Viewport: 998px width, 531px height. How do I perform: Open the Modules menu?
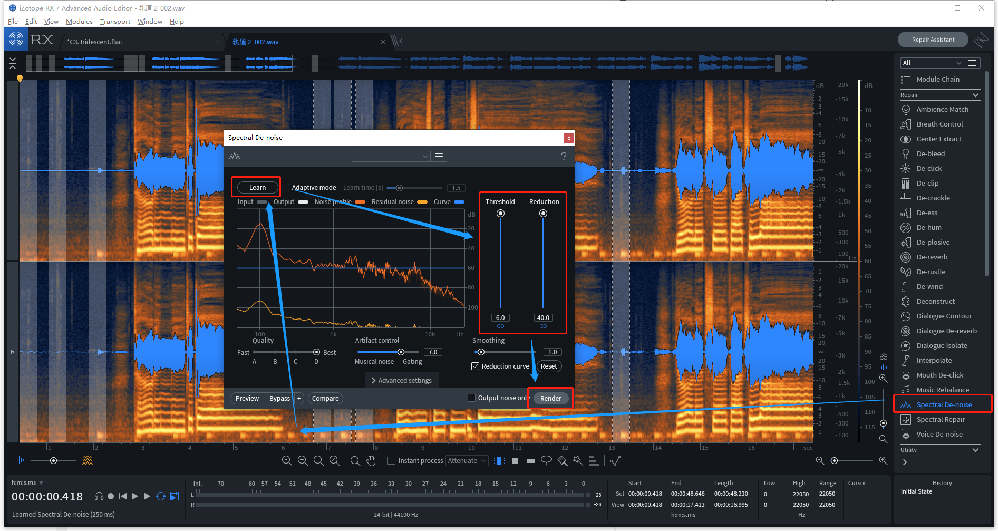tap(79, 21)
